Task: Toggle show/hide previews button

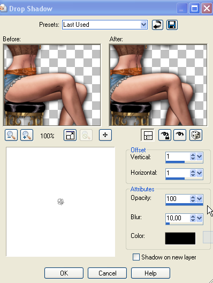Action: tap(148, 135)
